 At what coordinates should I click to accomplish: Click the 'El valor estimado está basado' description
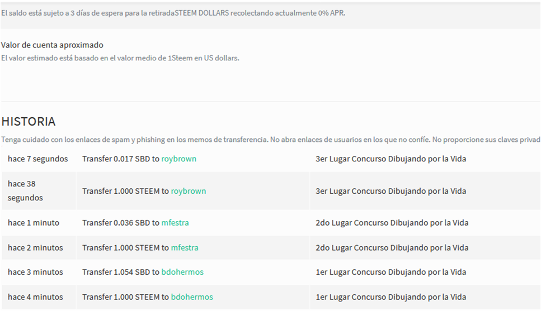[120, 58]
